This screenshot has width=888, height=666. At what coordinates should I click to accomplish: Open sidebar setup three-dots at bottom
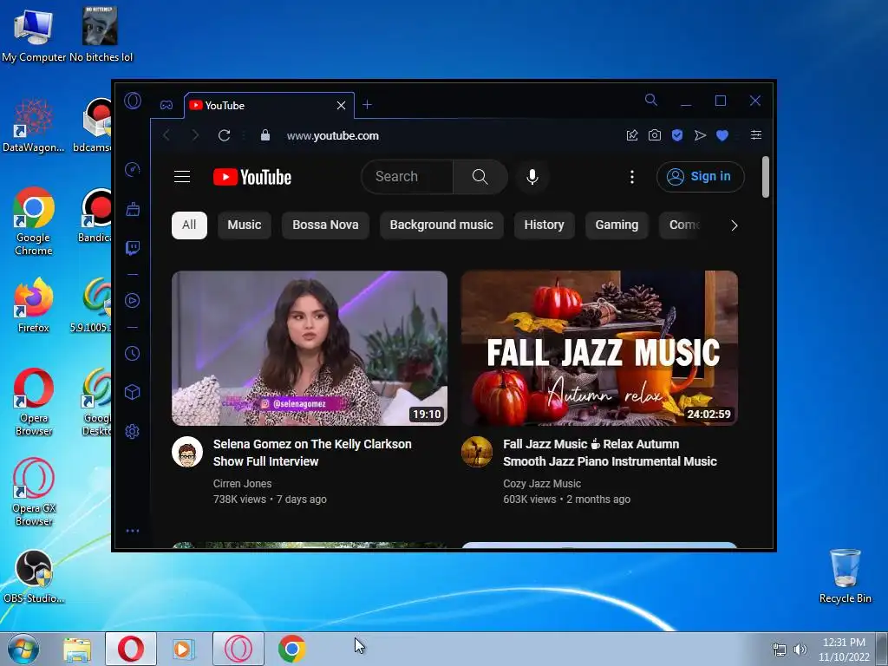pos(133,531)
